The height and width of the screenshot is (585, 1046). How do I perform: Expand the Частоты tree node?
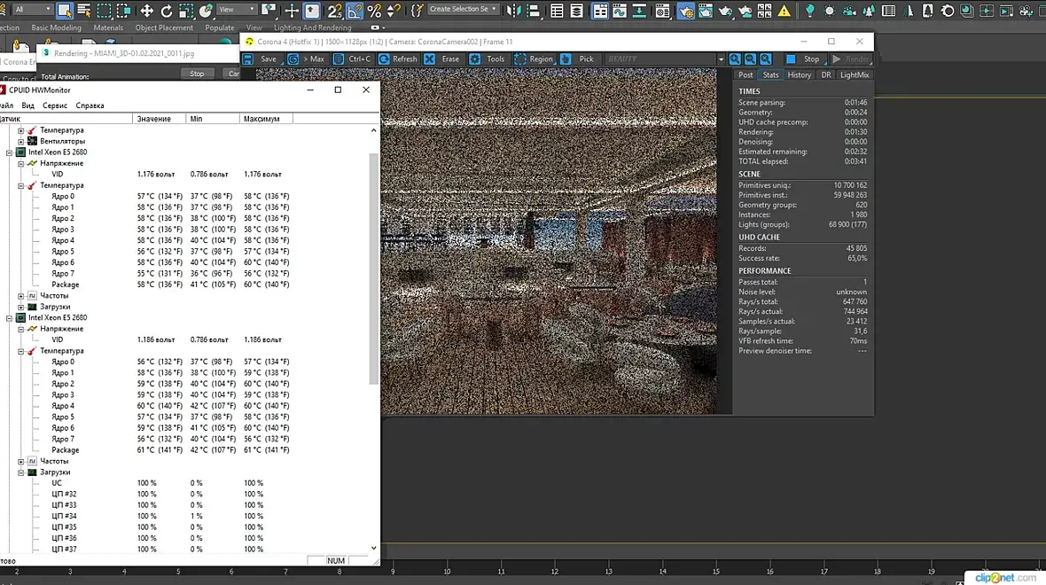[x=21, y=296]
